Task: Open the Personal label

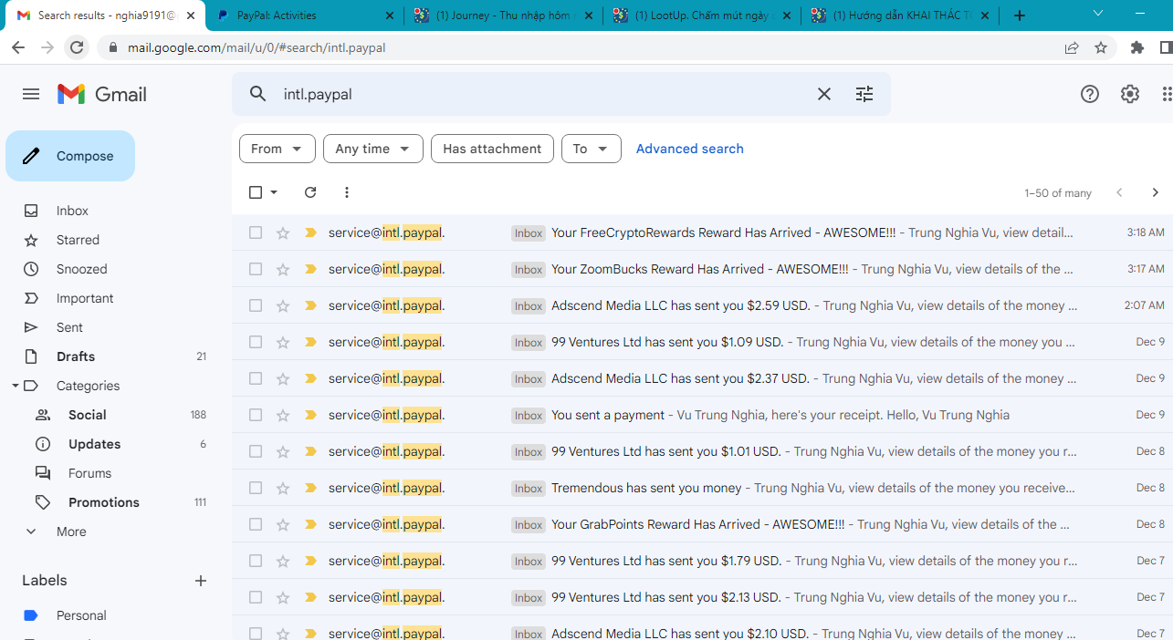Action: (81, 615)
